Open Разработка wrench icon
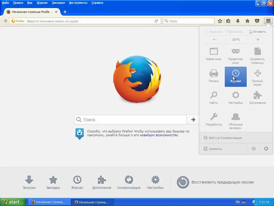The image size is (274, 206). tap(214, 120)
